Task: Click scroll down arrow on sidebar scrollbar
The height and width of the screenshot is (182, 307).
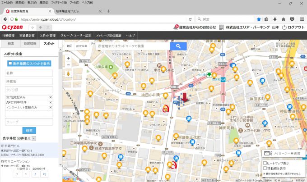Action: click(60, 164)
